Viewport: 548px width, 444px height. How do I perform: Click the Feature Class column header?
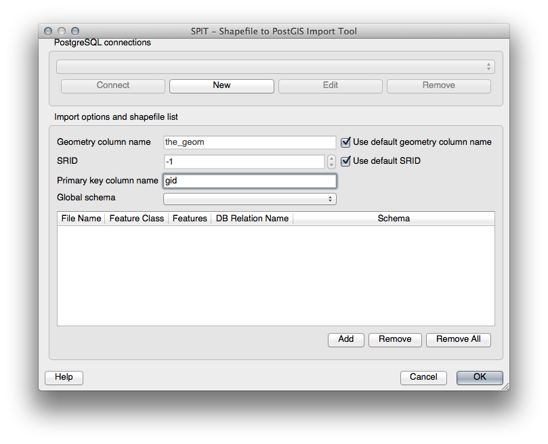(x=136, y=219)
